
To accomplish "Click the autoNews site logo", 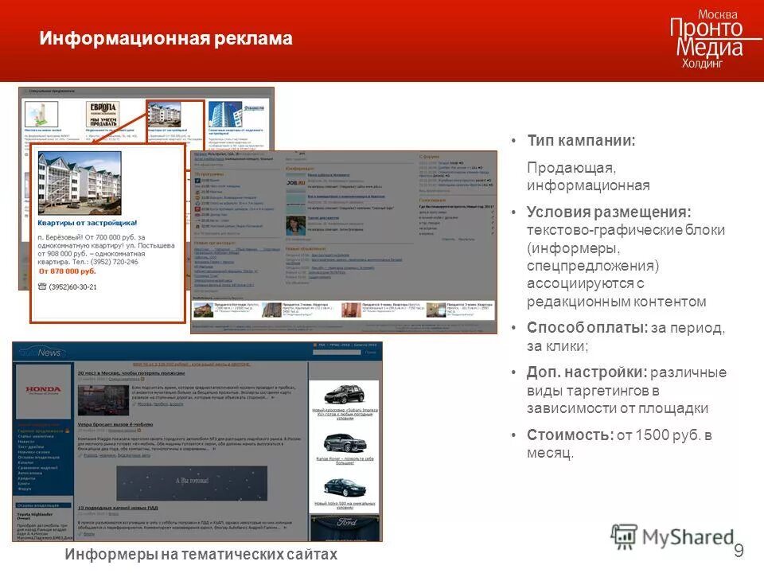I will tap(41, 353).
